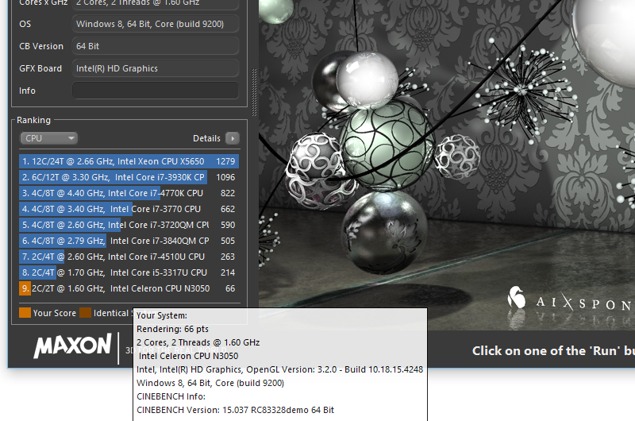The width and height of the screenshot is (635, 421).
Task: Select the Intel Core i7-3720QM ranking row
Action: coord(129,225)
